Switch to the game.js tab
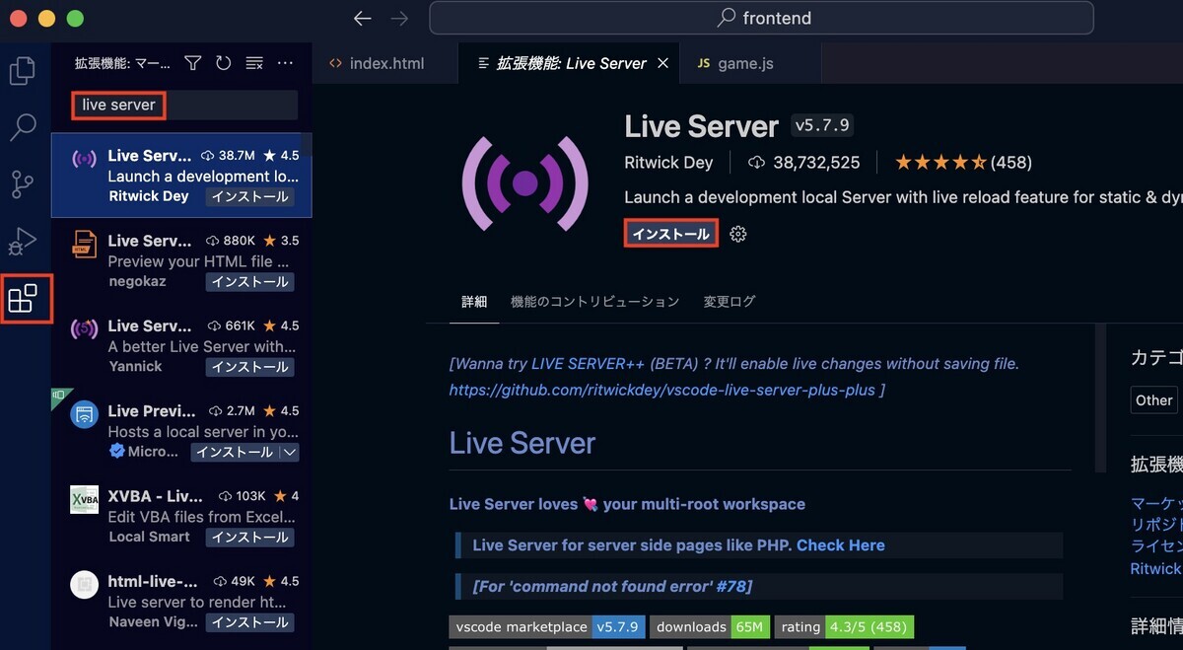 747,62
